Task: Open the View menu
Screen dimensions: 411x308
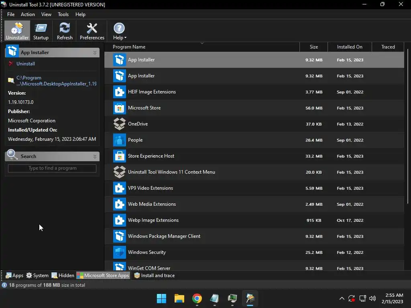Action: [46, 14]
